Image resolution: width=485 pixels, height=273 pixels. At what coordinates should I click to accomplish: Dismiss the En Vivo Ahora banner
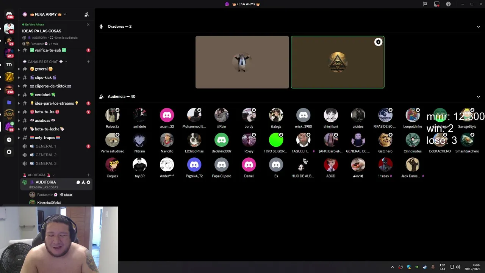tap(88, 25)
